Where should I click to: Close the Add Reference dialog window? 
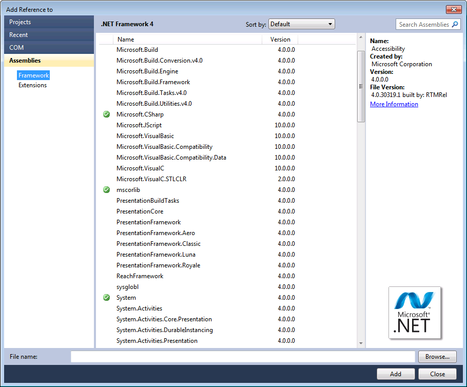pyautogui.click(x=454, y=10)
